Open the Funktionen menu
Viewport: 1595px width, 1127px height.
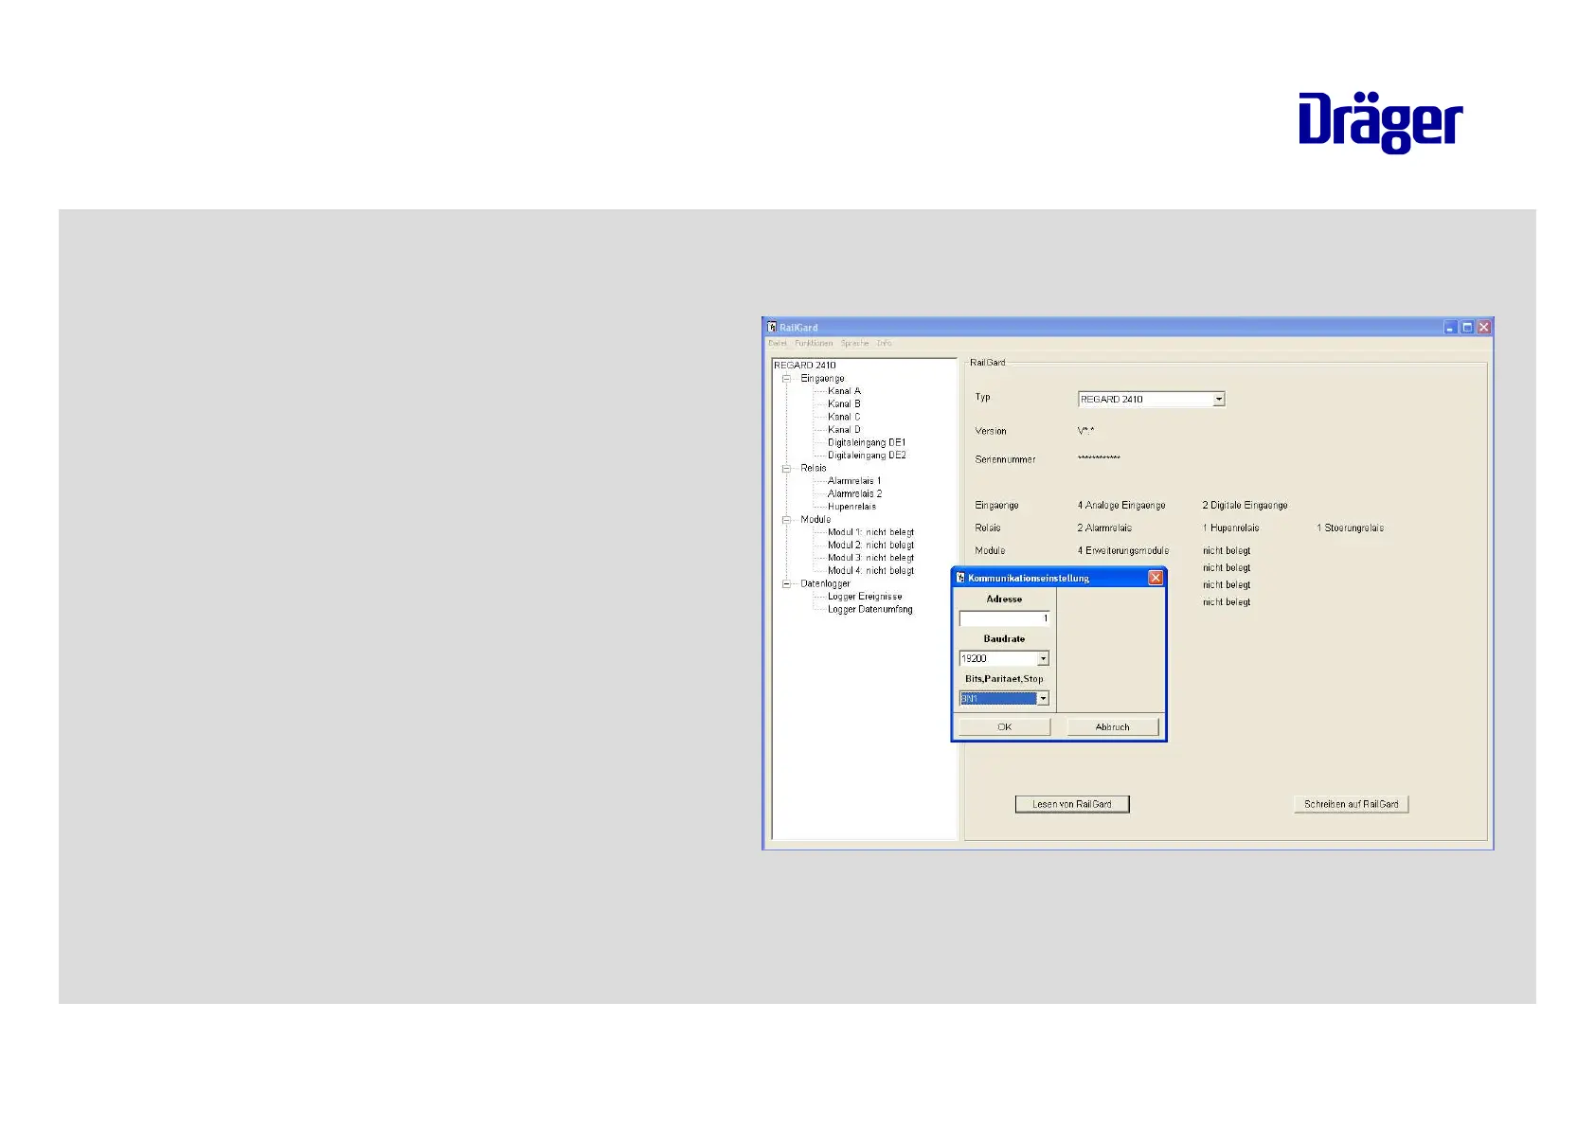coord(814,344)
